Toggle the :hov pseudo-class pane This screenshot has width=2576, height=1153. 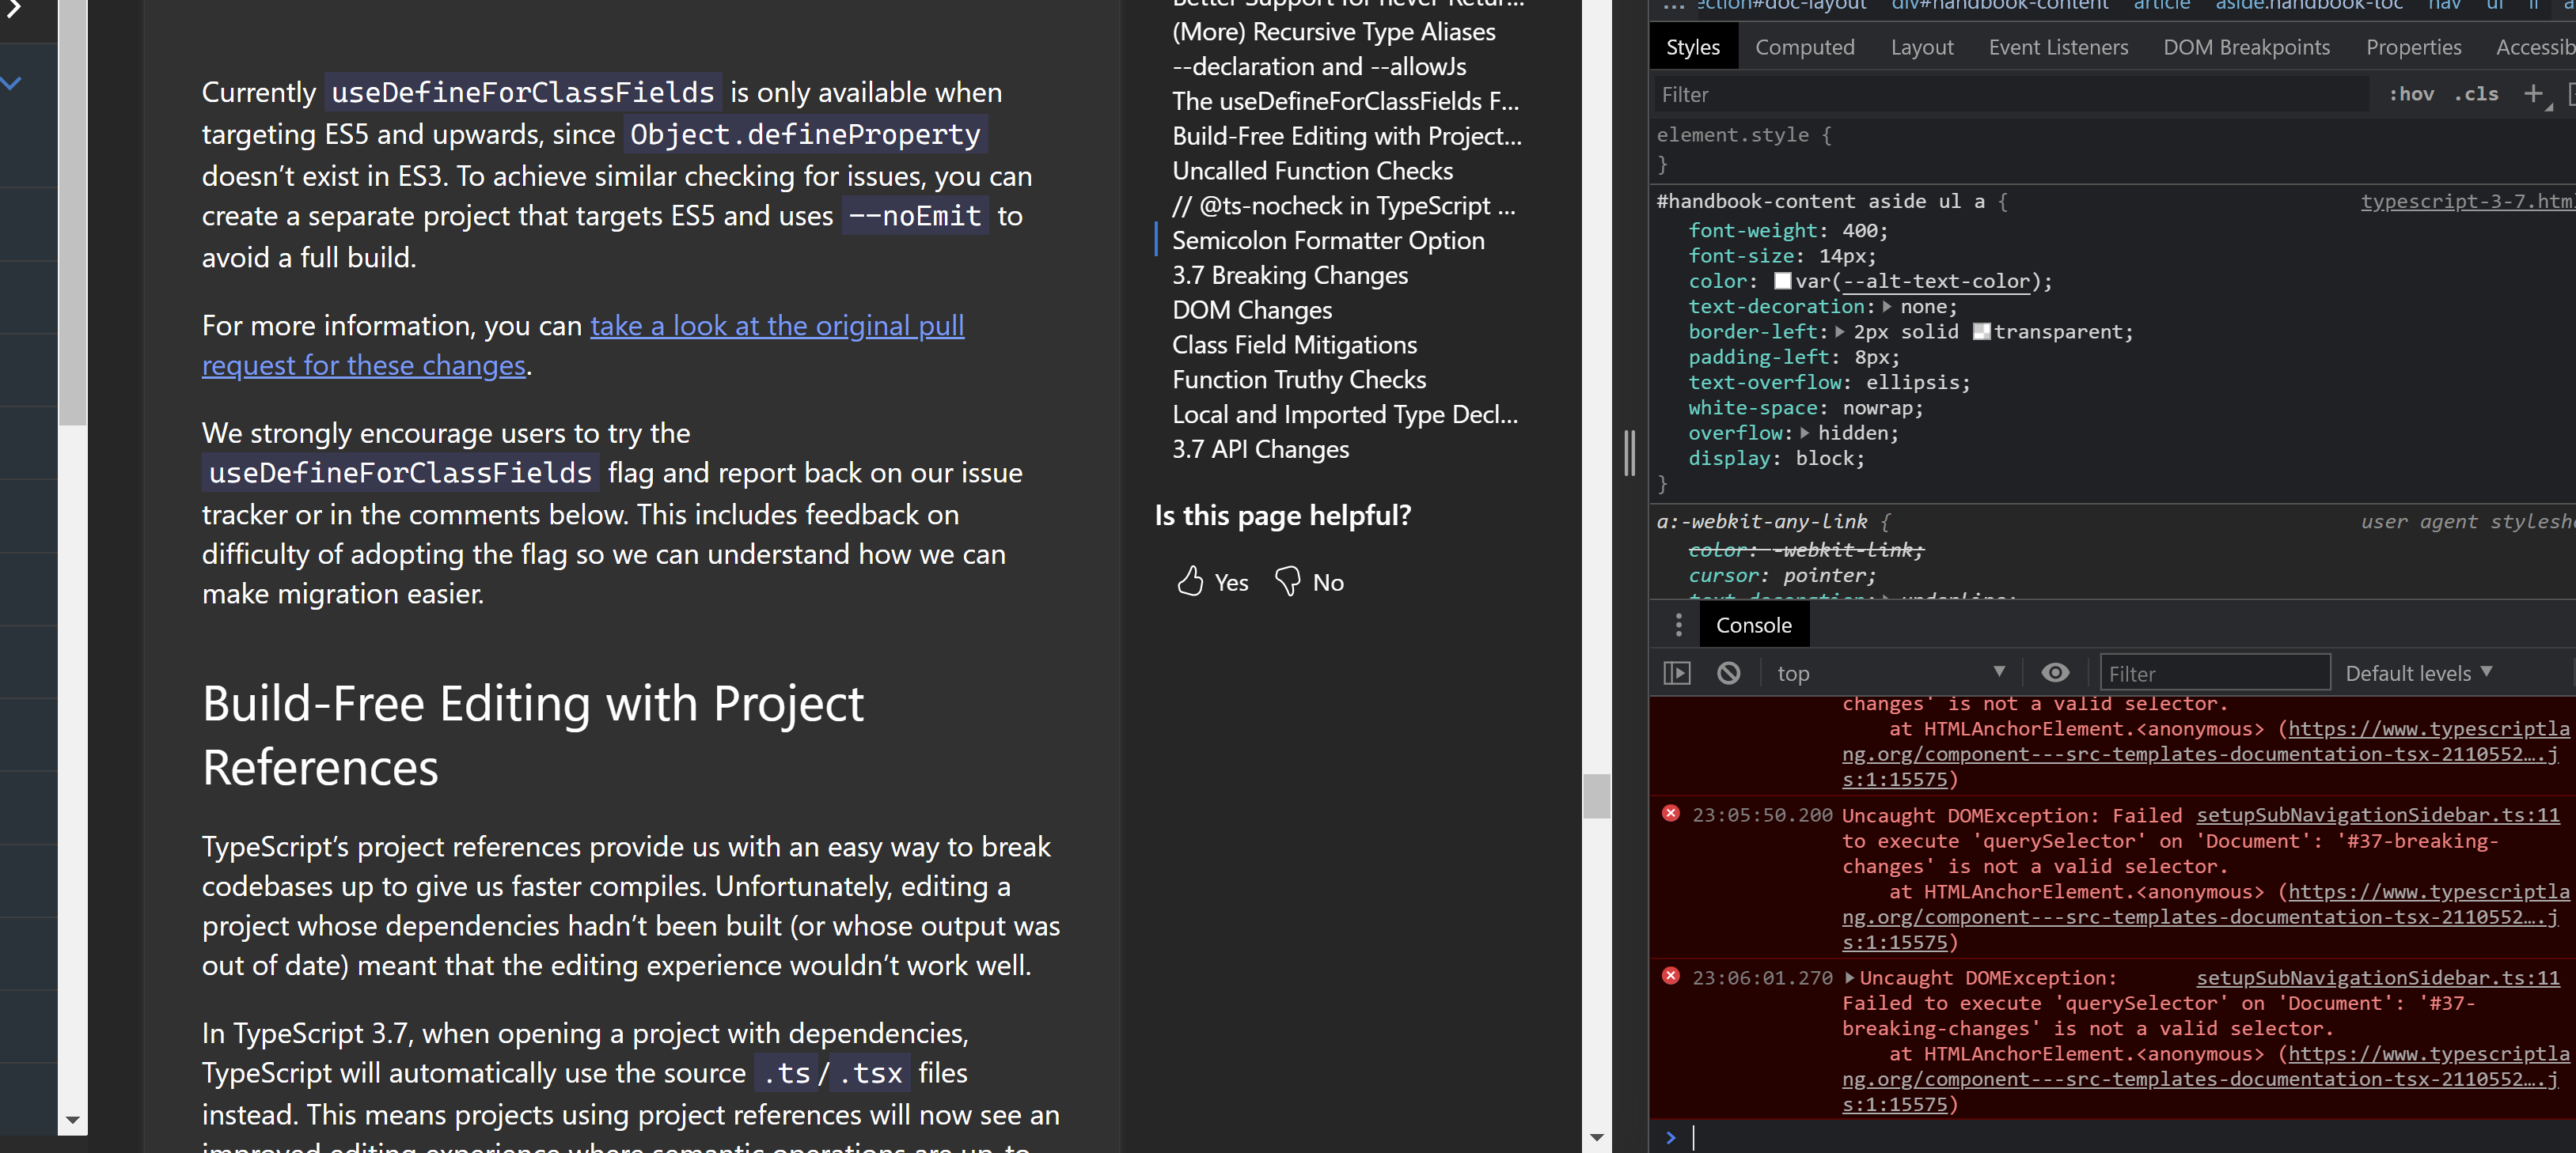click(2412, 93)
